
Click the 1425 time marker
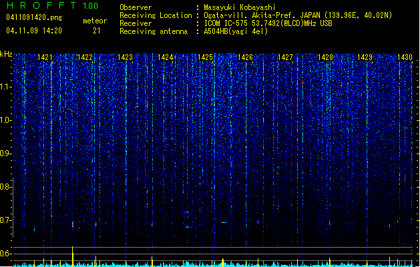205,57
